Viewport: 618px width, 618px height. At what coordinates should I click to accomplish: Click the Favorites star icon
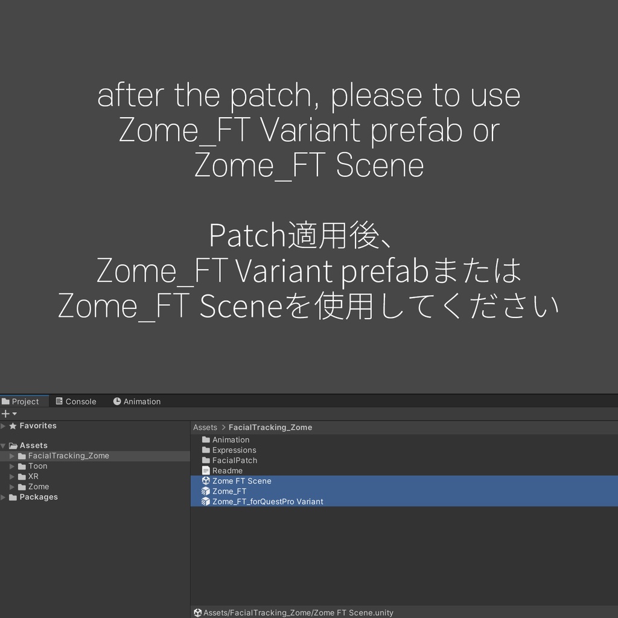(12, 425)
